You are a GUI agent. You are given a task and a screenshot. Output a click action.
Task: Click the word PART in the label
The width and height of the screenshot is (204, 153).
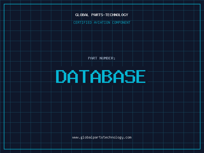(x=93, y=58)
